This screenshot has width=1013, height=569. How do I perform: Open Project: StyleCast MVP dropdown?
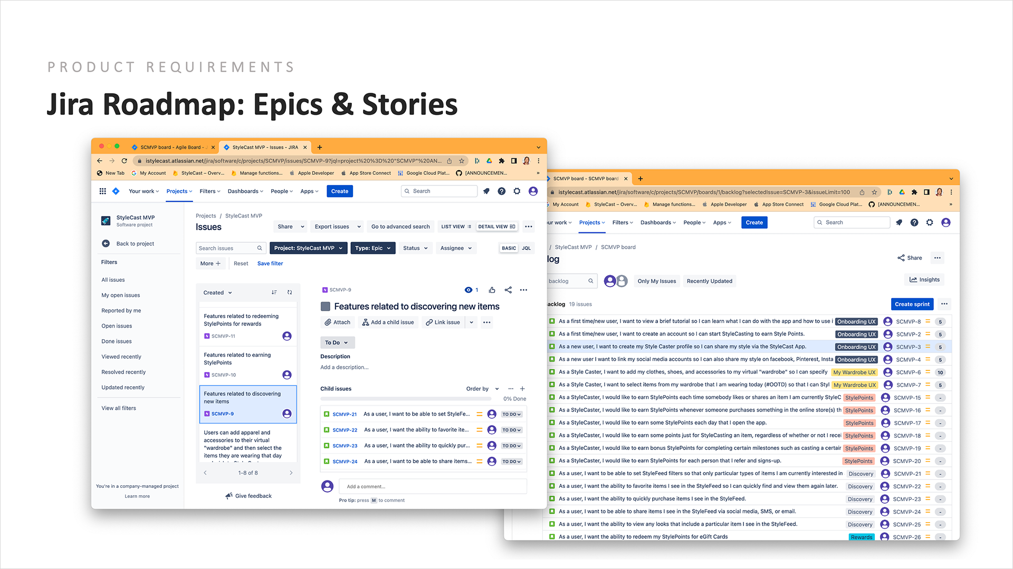(308, 248)
